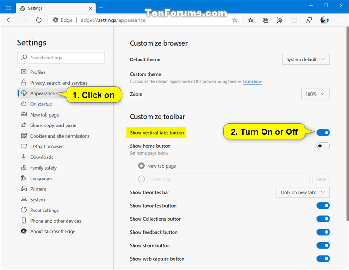
Task: Turn off Show Collections button switch
Action: [x=323, y=219]
